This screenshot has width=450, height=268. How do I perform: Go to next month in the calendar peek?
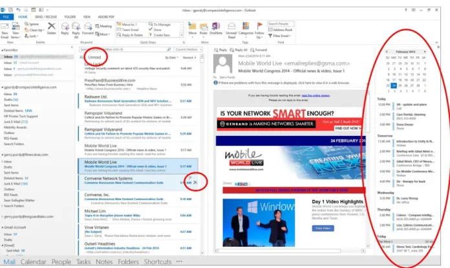tap(425, 52)
